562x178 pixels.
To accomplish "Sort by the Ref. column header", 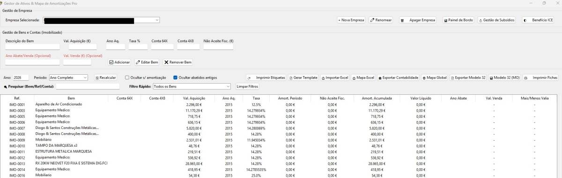I will (17, 98).
